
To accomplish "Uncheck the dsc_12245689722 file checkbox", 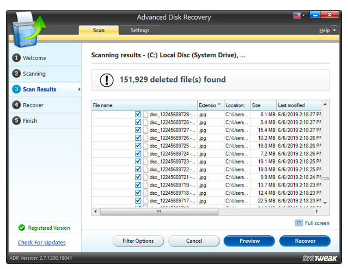I will [x=138, y=169].
